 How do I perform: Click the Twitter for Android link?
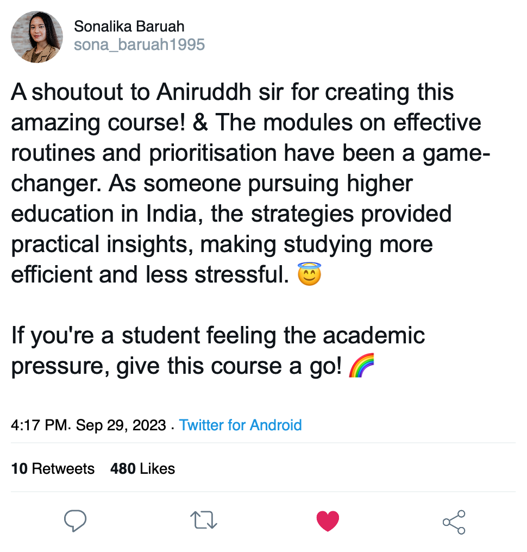click(x=240, y=425)
